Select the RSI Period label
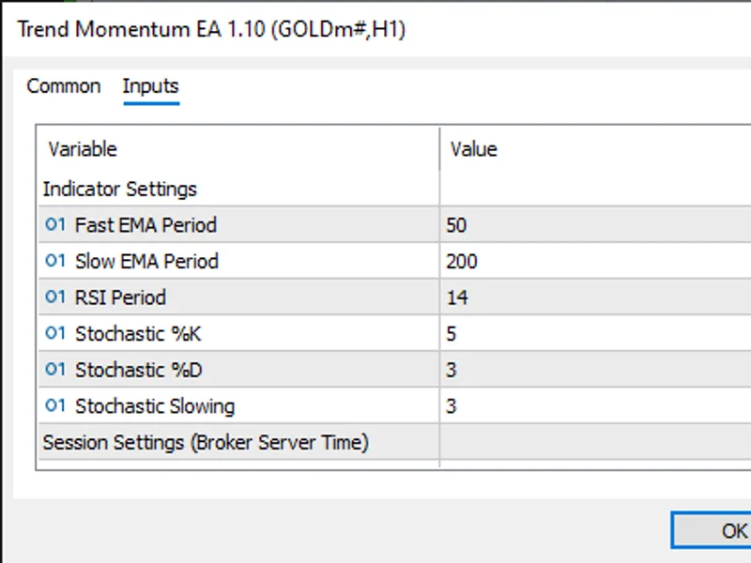This screenshot has width=751, height=563. pyautogui.click(x=120, y=297)
